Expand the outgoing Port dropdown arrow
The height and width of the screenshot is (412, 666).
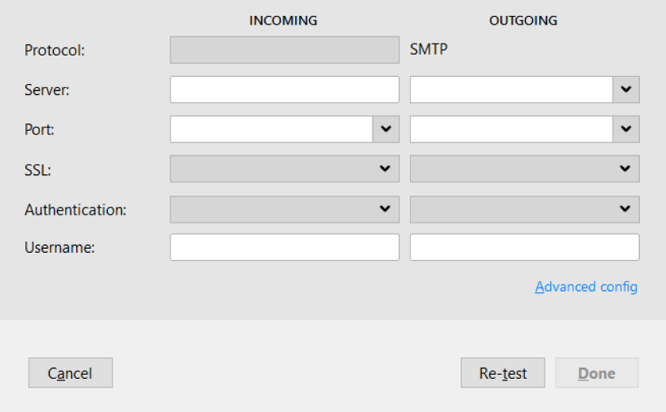(626, 129)
